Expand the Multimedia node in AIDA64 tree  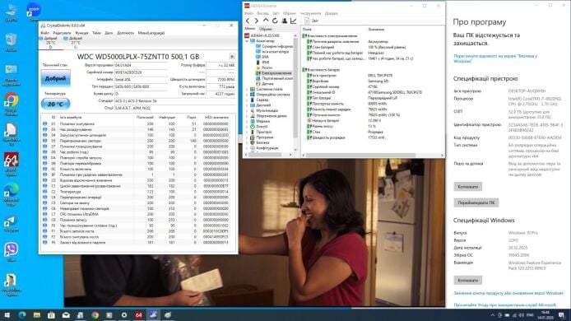click(247, 110)
